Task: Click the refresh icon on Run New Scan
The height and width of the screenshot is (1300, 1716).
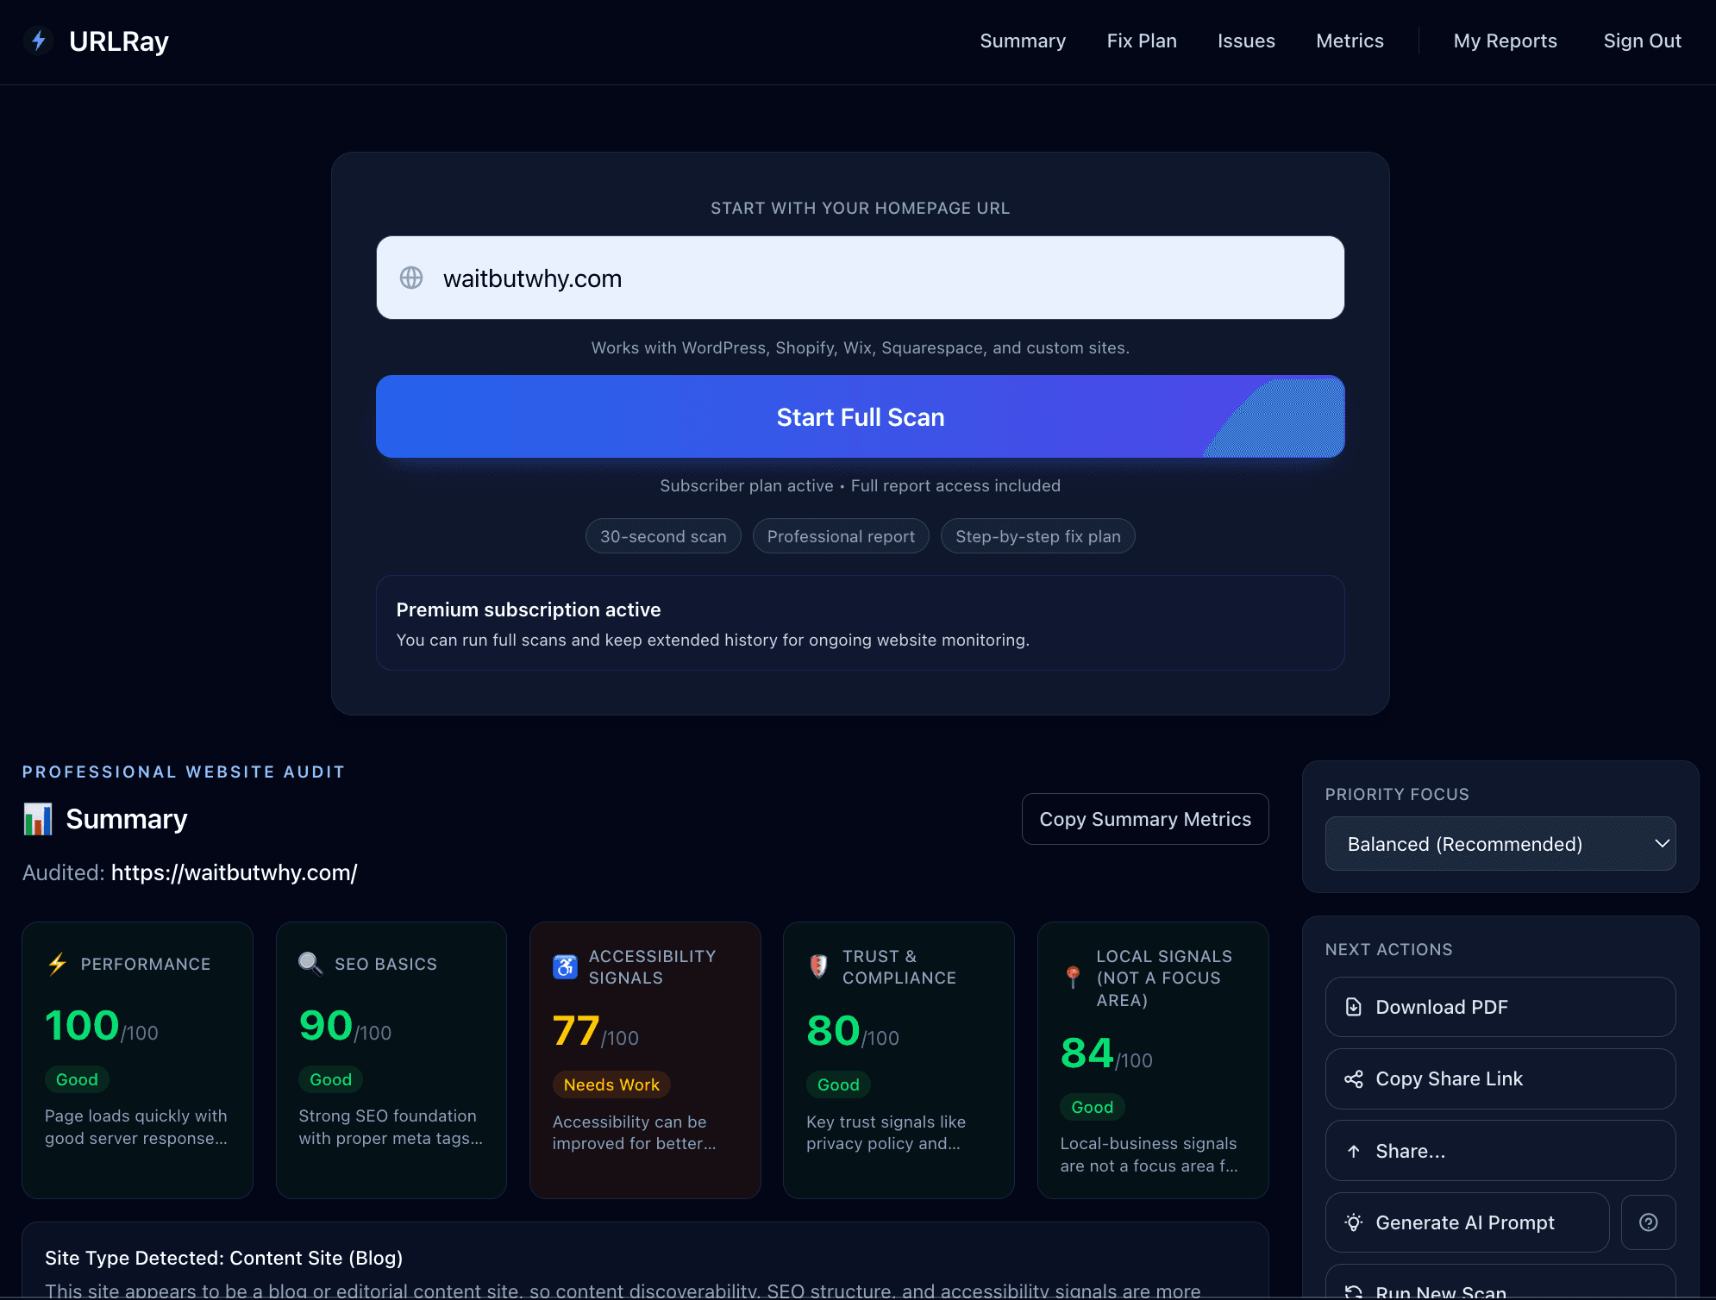Action: coord(1354,1291)
